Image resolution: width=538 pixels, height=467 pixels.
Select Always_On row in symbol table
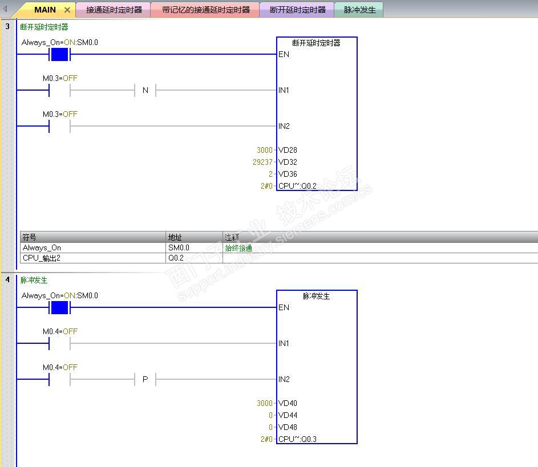(279, 248)
